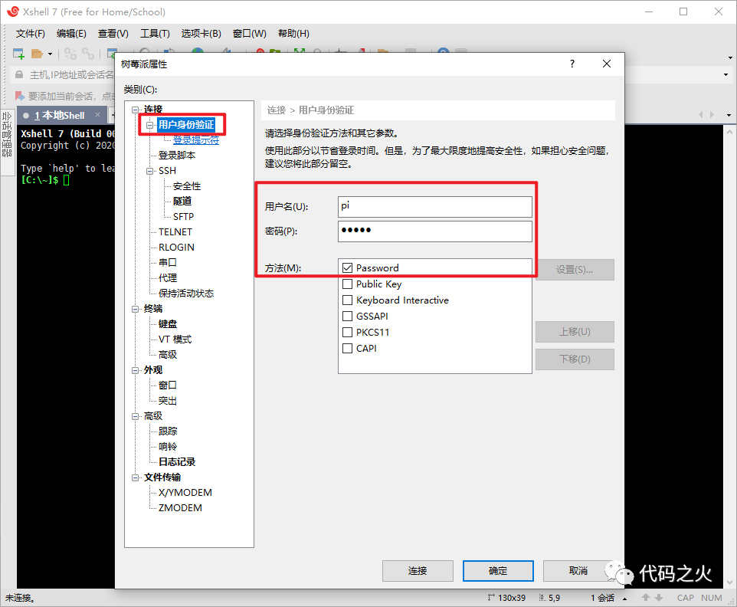737x607 pixels.
Task: Click the 上移(U) button
Action: click(575, 332)
